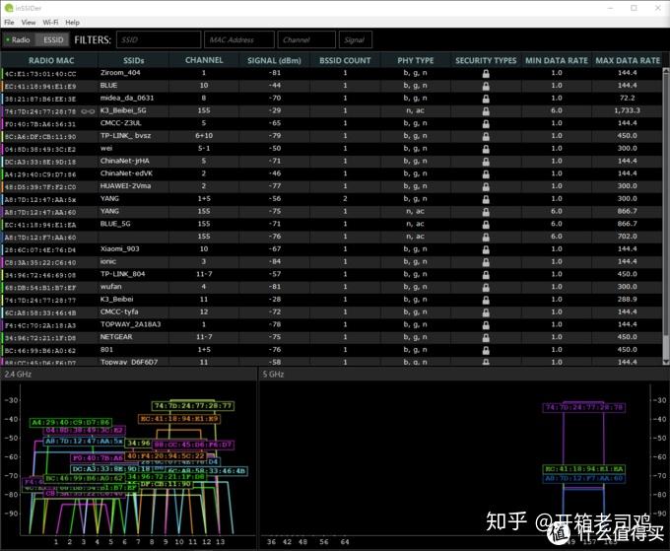
Task: Select the midea_da_0631 network name
Action: pyautogui.click(x=127, y=98)
